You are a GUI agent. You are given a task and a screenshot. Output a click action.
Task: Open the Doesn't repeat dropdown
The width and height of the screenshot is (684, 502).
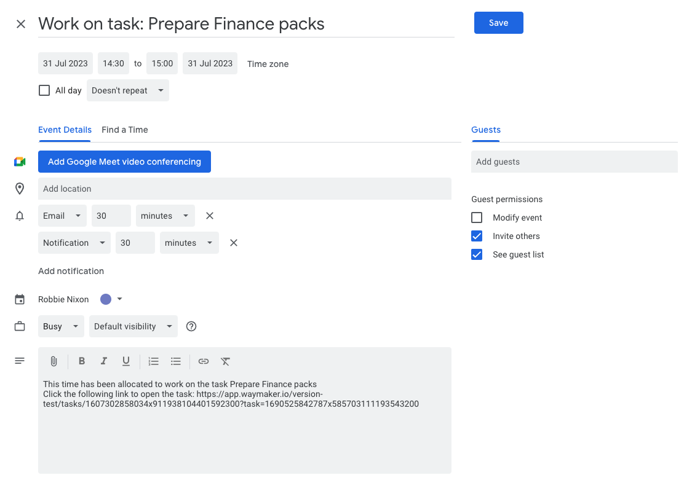pos(128,90)
